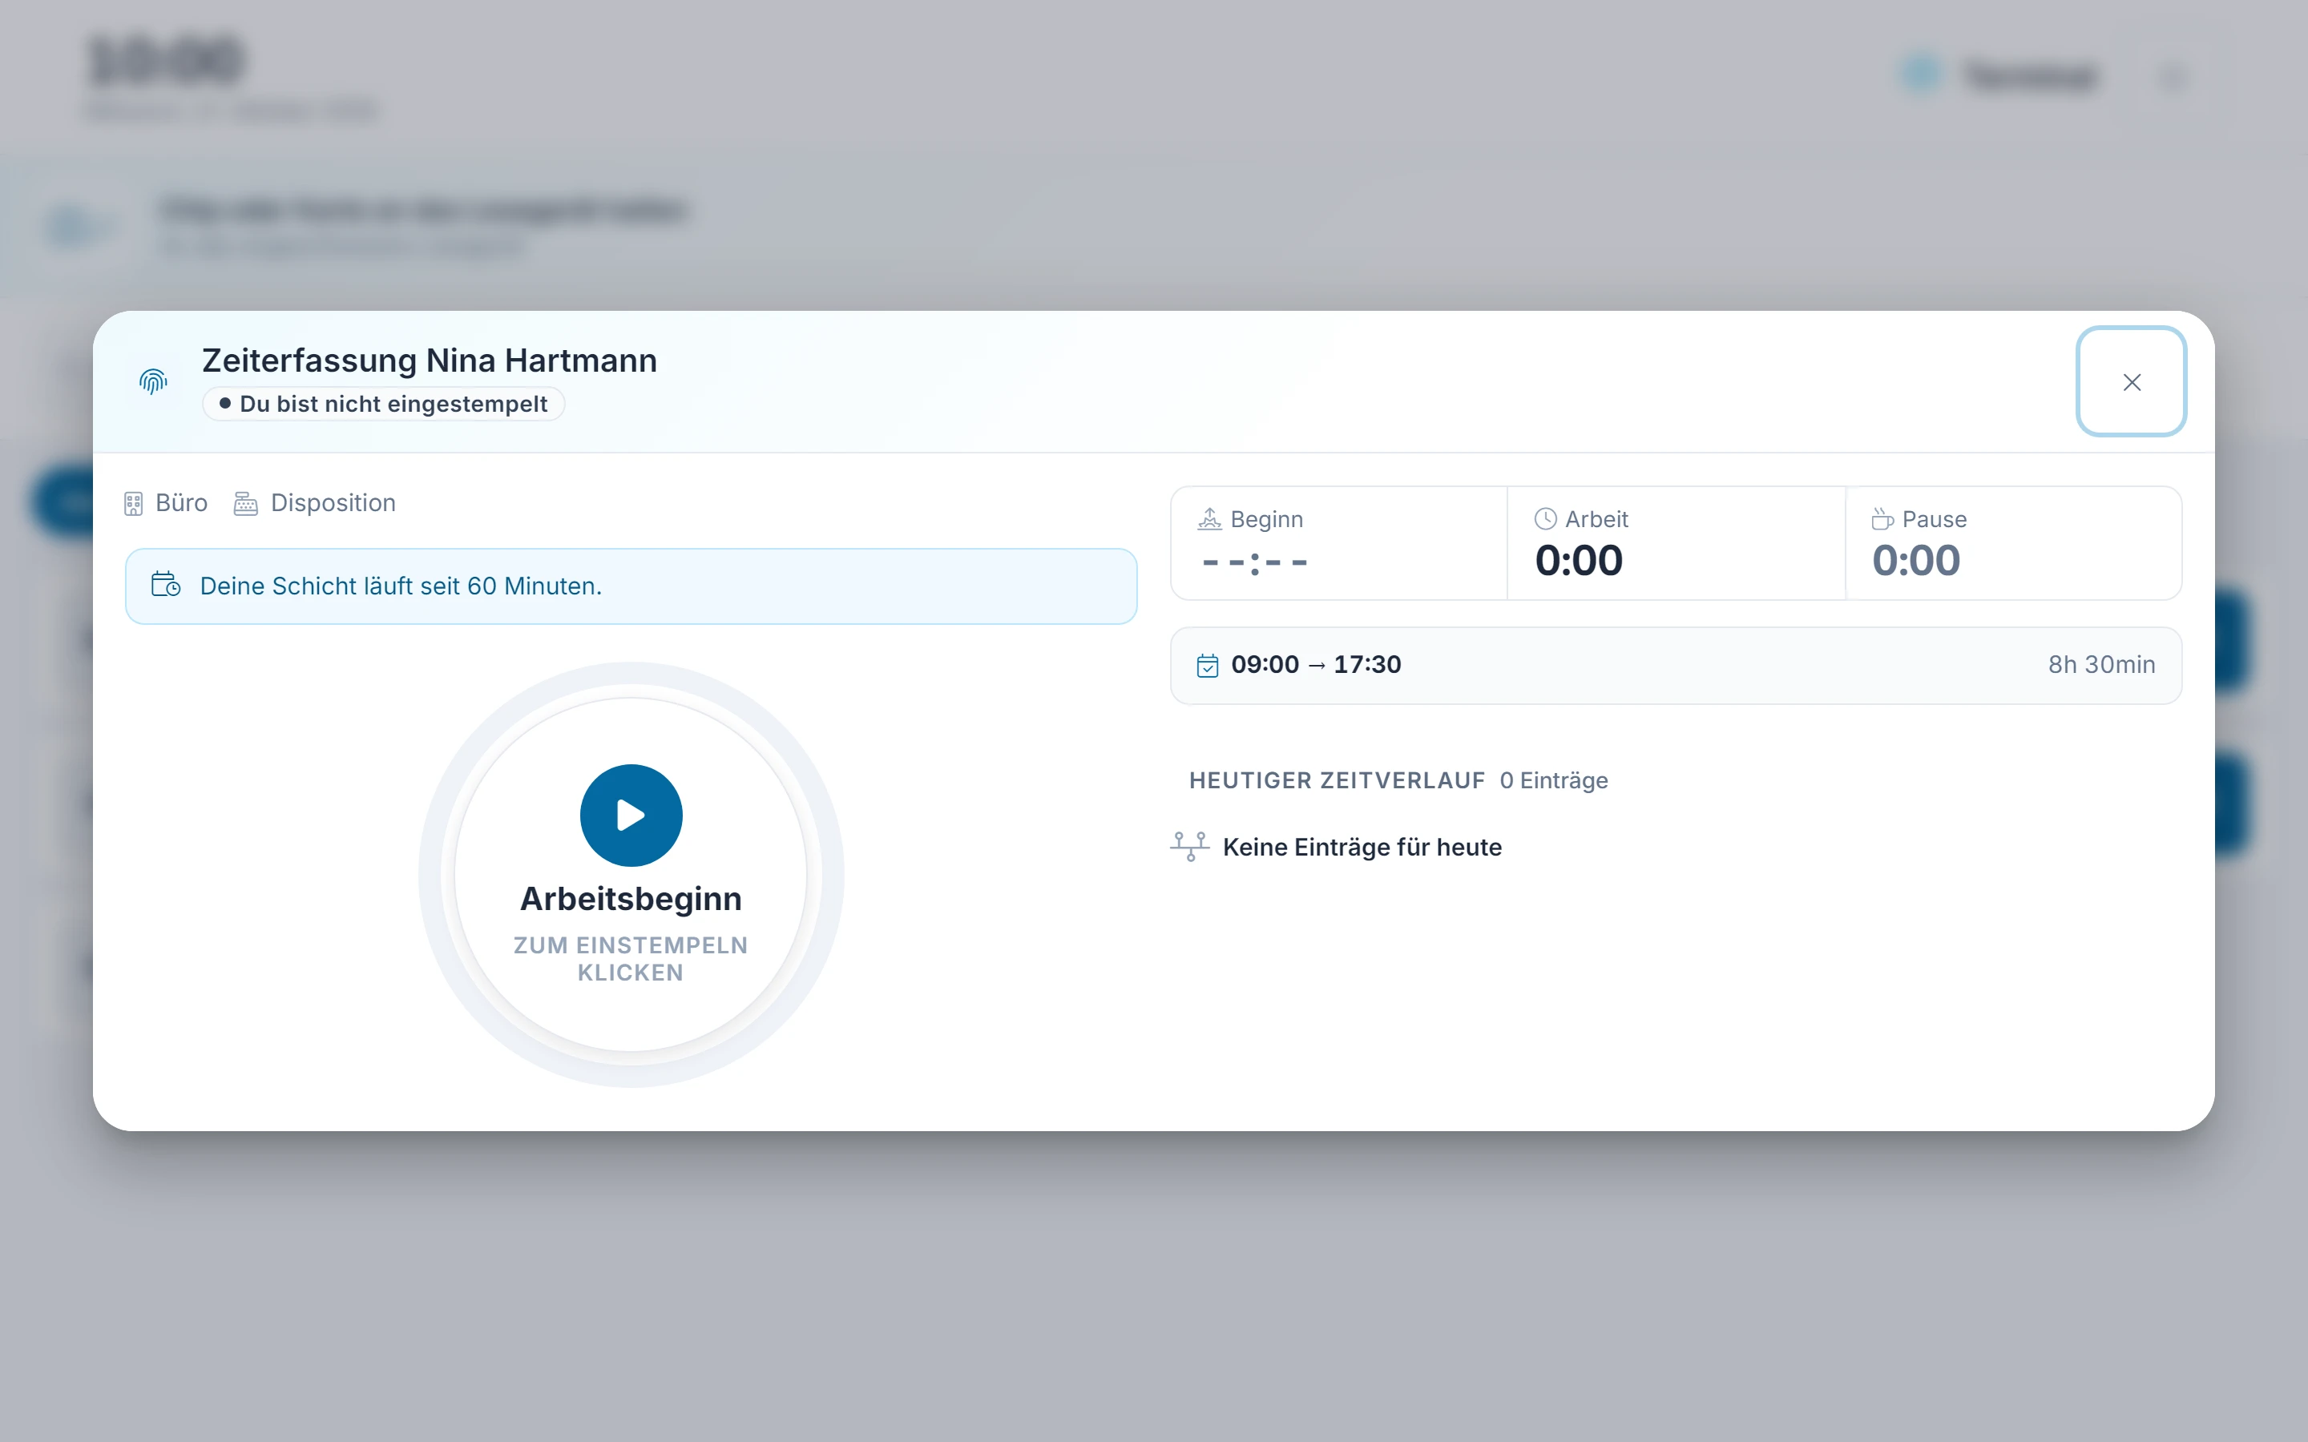2308x1442 pixels.
Task: Click the Disposition label
Action: click(333, 502)
